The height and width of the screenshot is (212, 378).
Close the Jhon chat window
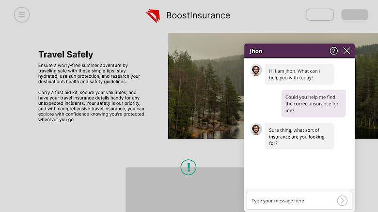[x=346, y=51]
